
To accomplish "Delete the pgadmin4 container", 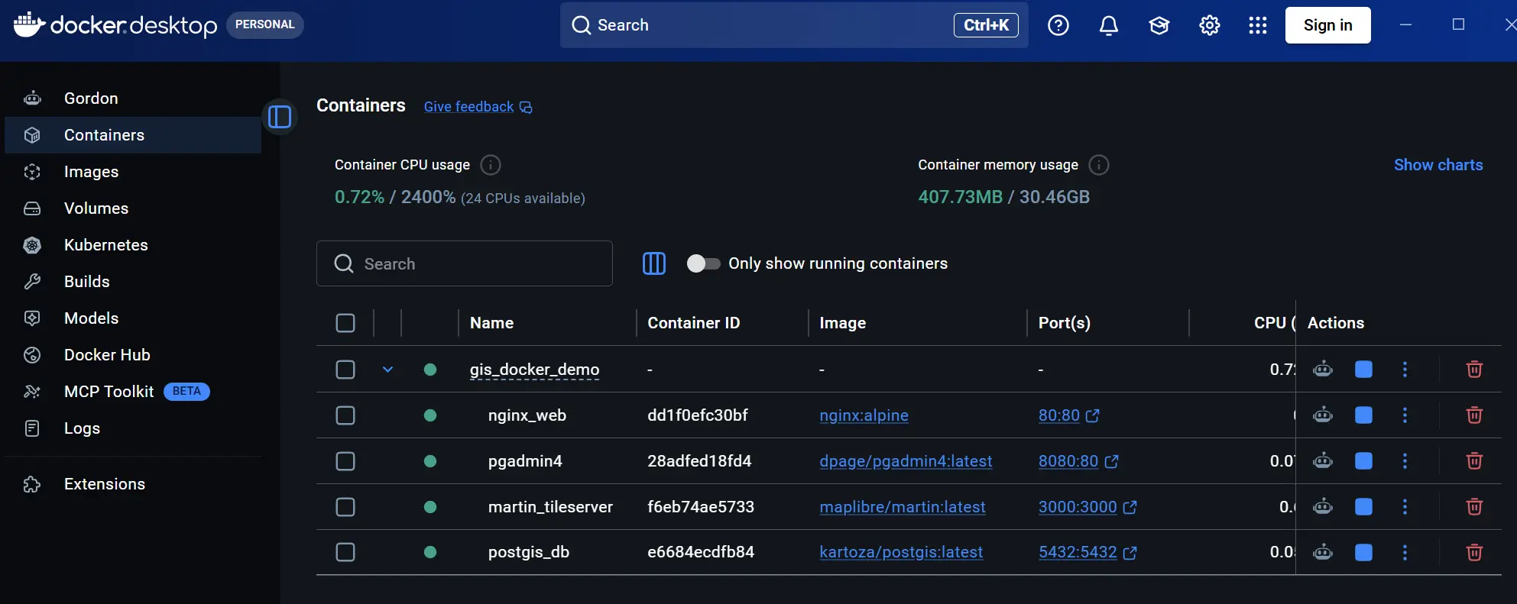I will 1474,461.
